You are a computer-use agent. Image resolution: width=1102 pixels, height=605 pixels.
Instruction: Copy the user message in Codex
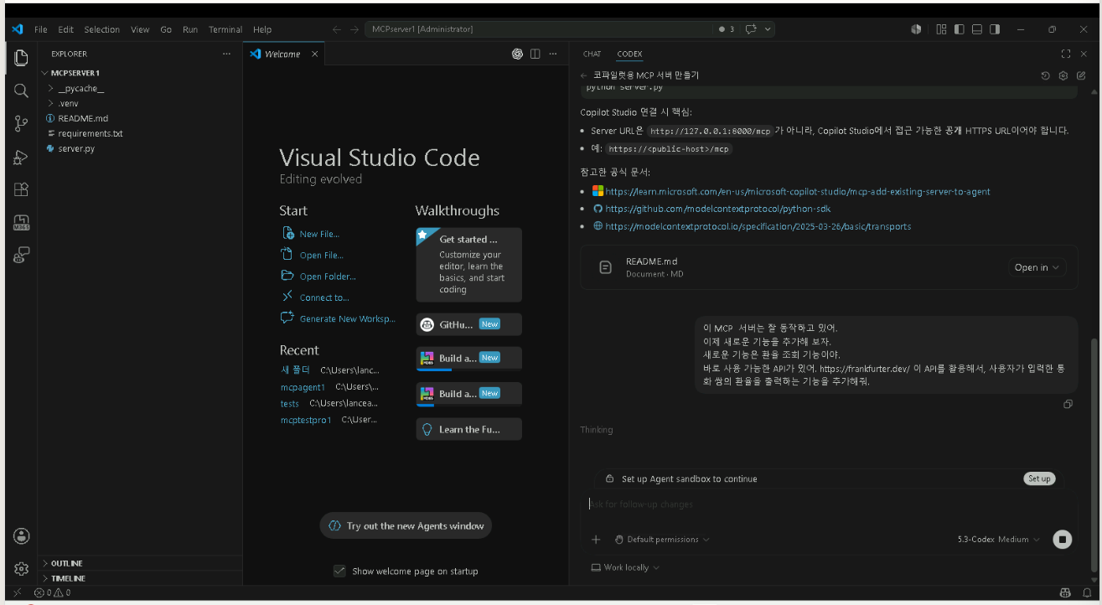click(1068, 404)
